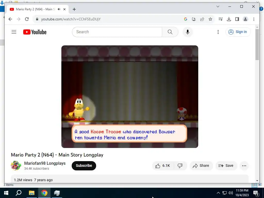Go back in Chrome browser
The image size is (264, 198).
tap(10, 19)
